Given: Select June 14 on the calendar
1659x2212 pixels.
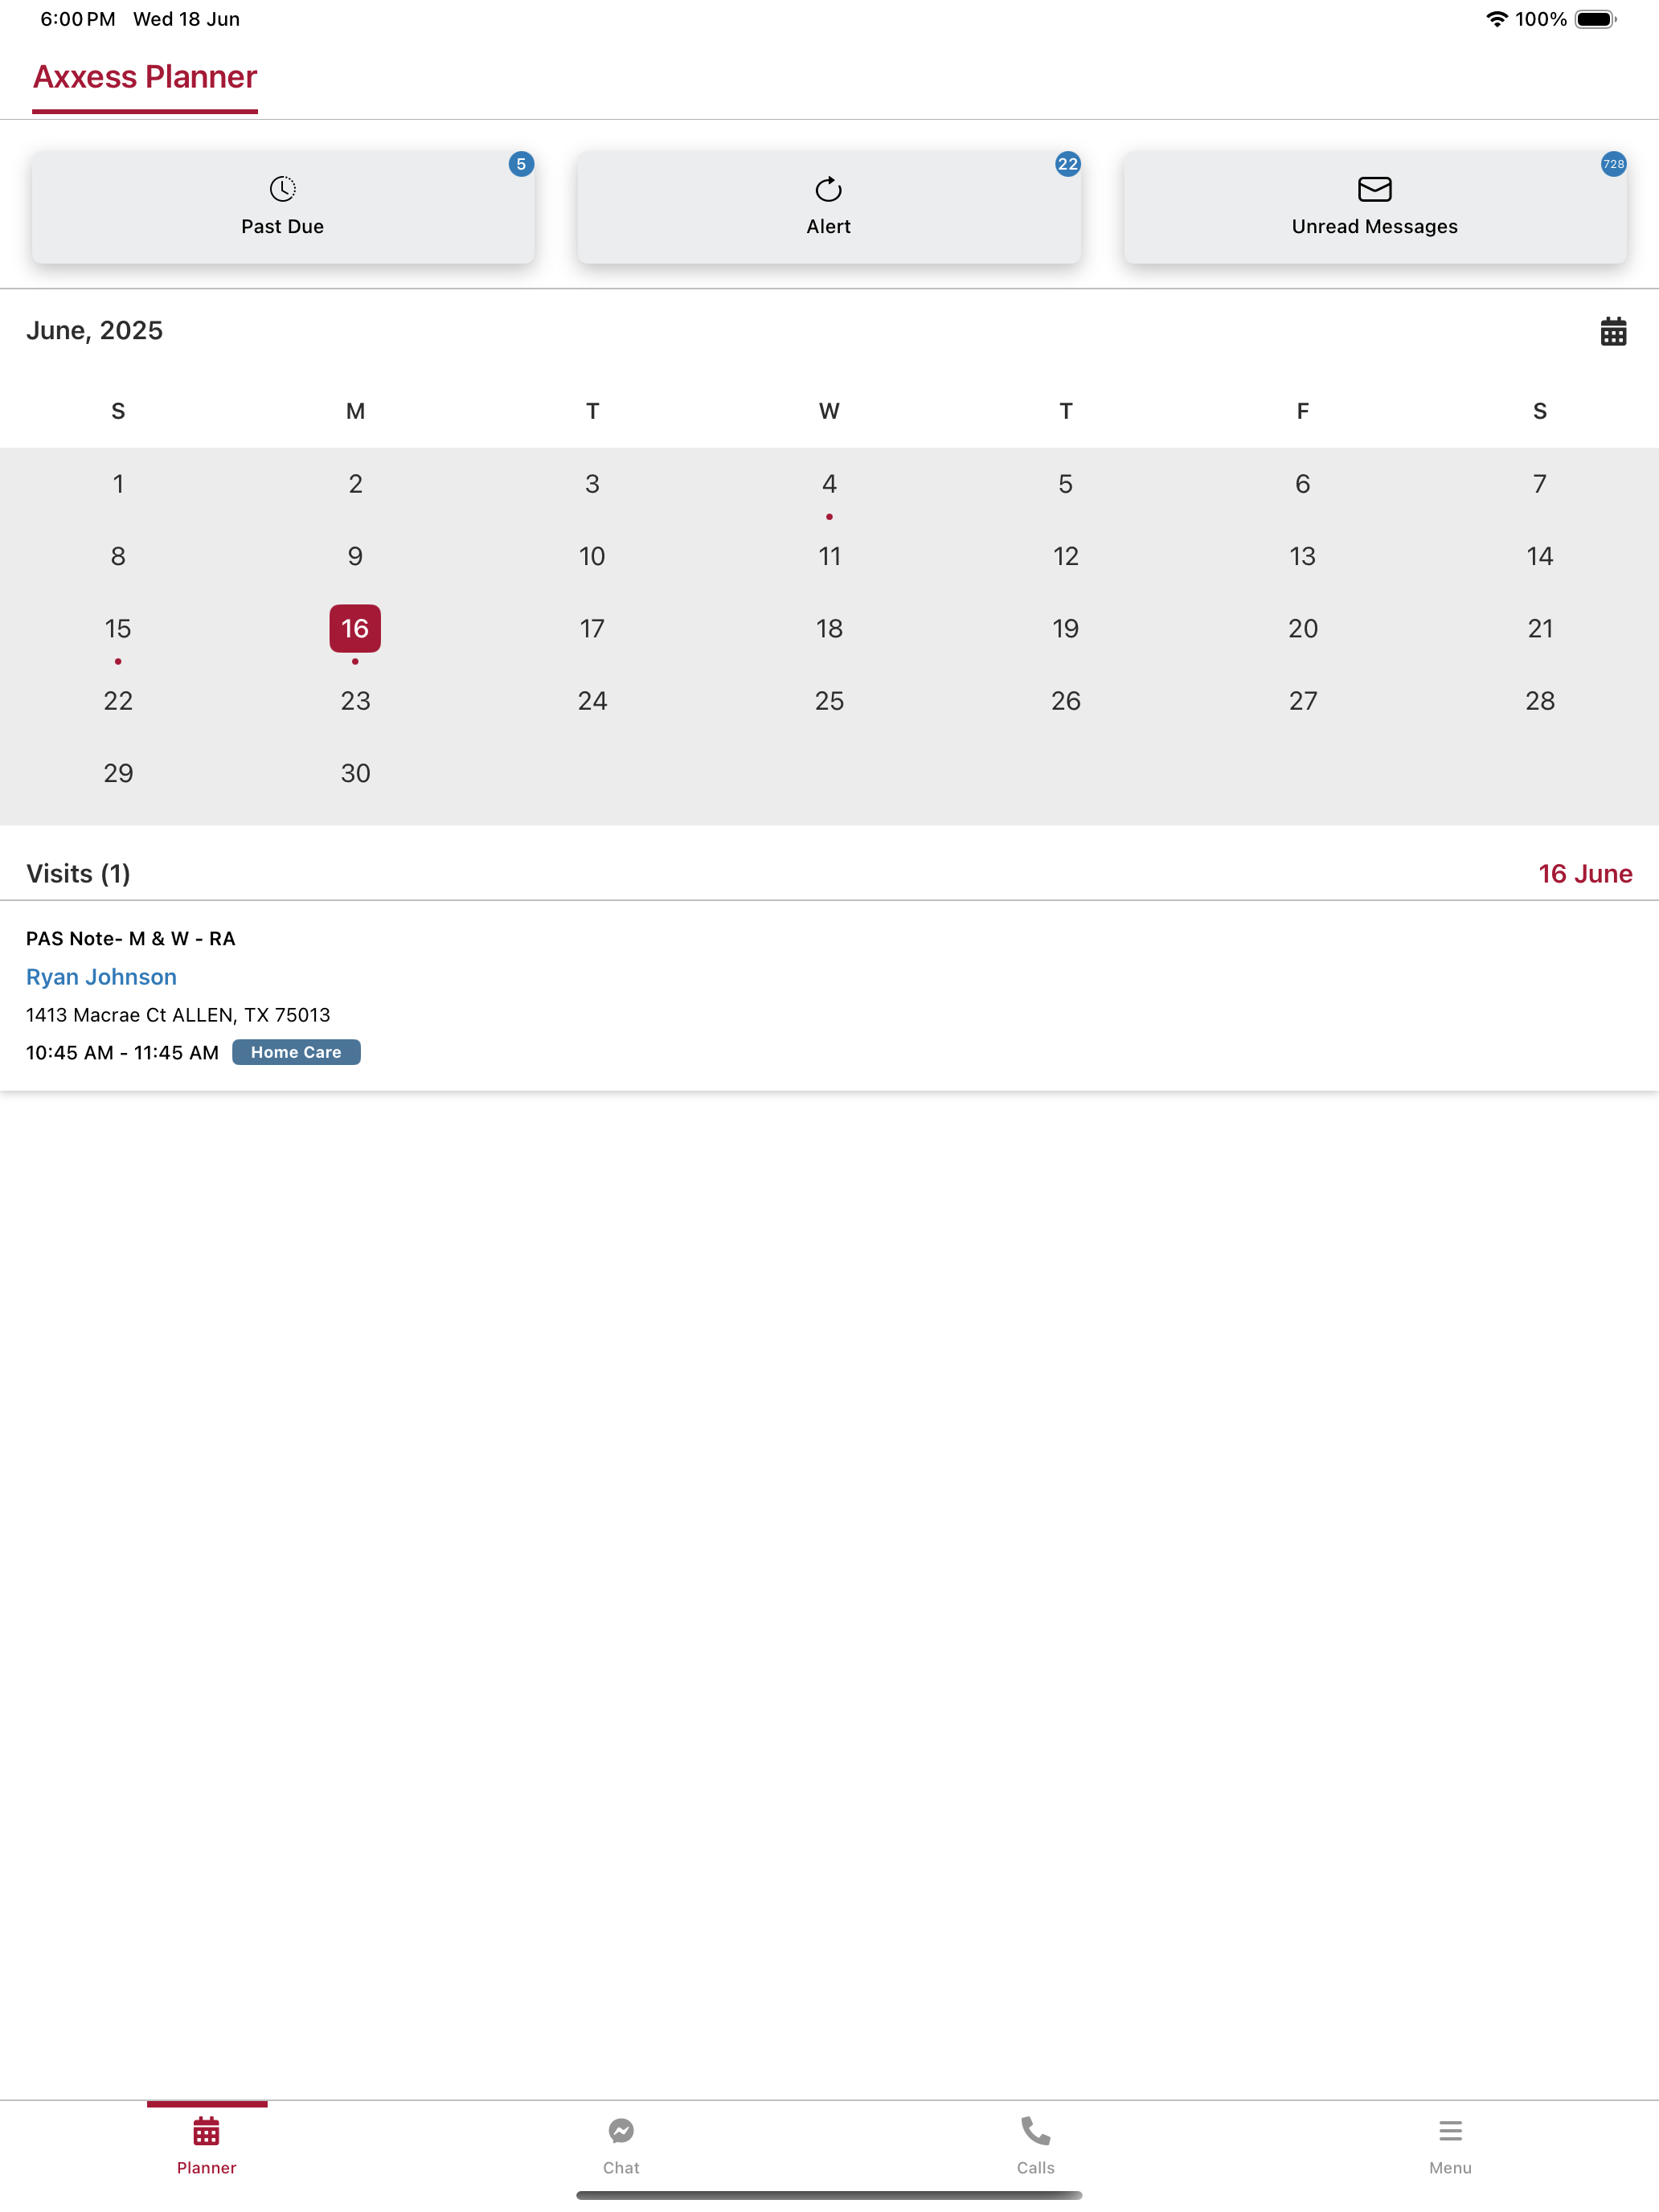Looking at the screenshot, I should click(x=1540, y=556).
